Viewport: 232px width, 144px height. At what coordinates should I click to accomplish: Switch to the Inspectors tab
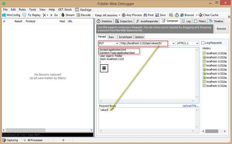pos(124,21)
